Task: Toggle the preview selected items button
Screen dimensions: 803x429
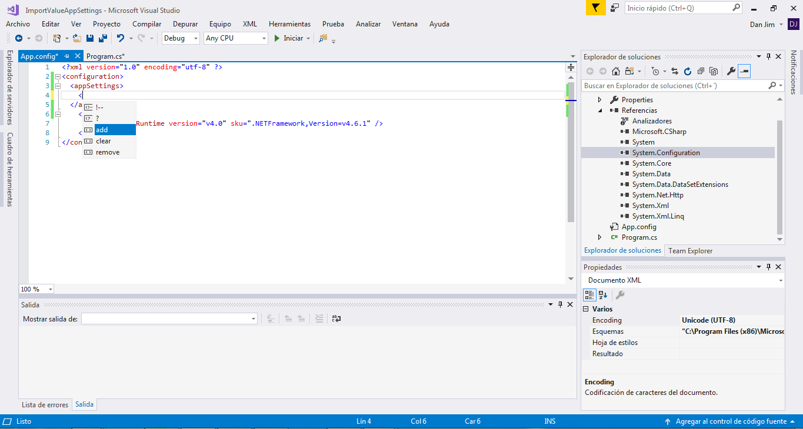Action: pyautogui.click(x=745, y=71)
